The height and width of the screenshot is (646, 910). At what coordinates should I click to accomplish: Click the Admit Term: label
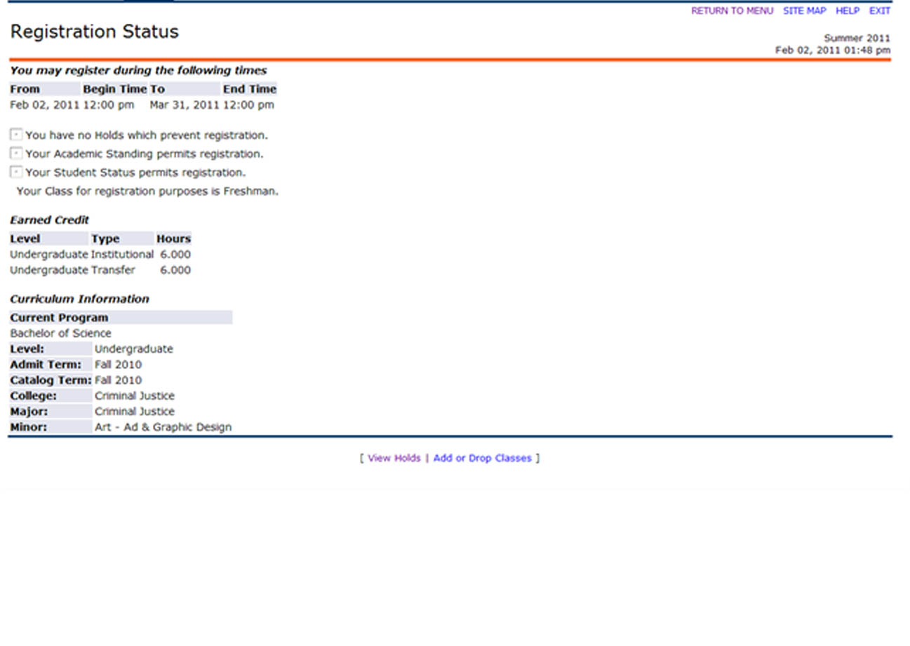pos(51,365)
